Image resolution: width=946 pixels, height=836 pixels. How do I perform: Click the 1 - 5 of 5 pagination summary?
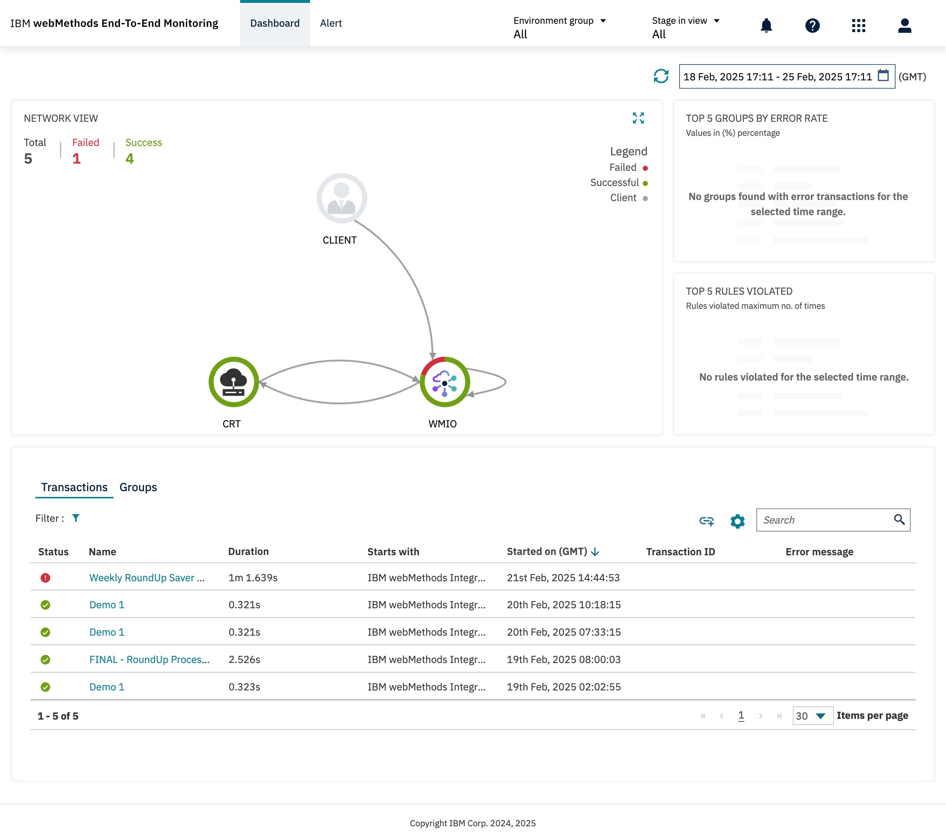58,716
